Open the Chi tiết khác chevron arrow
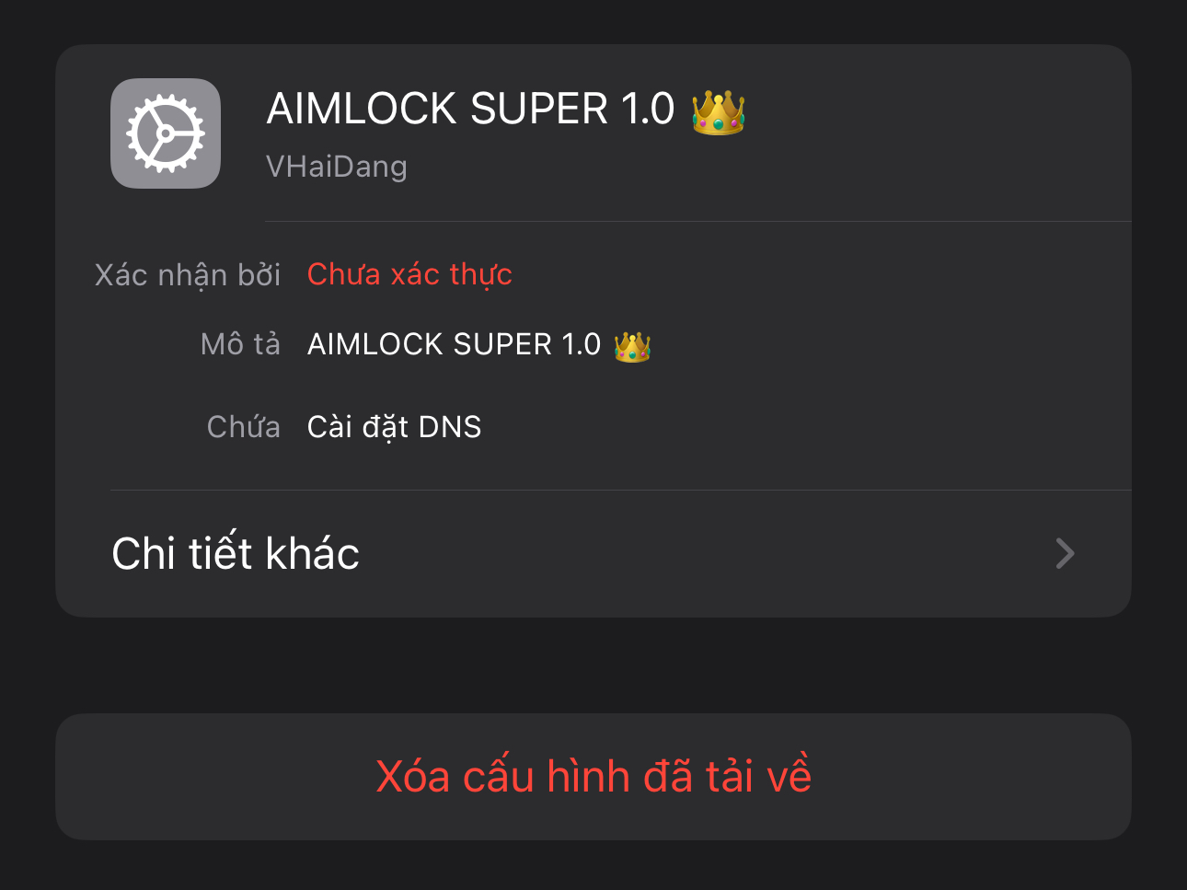The width and height of the screenshot is (1187, 890). pyautogui.click(x=1065, y=553)
